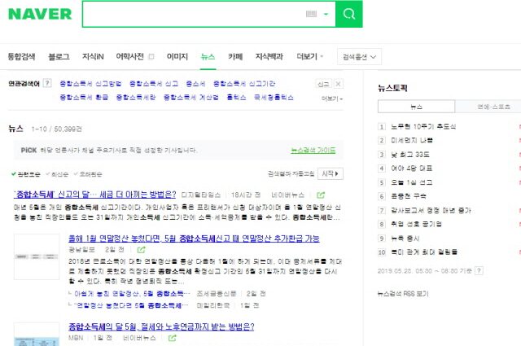
Task: Open the 뉴스검색 가이드 link
Action: pos(313,150)
